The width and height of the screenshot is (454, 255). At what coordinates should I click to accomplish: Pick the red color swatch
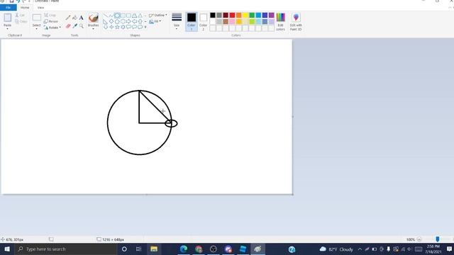click(x=232, y=15)
